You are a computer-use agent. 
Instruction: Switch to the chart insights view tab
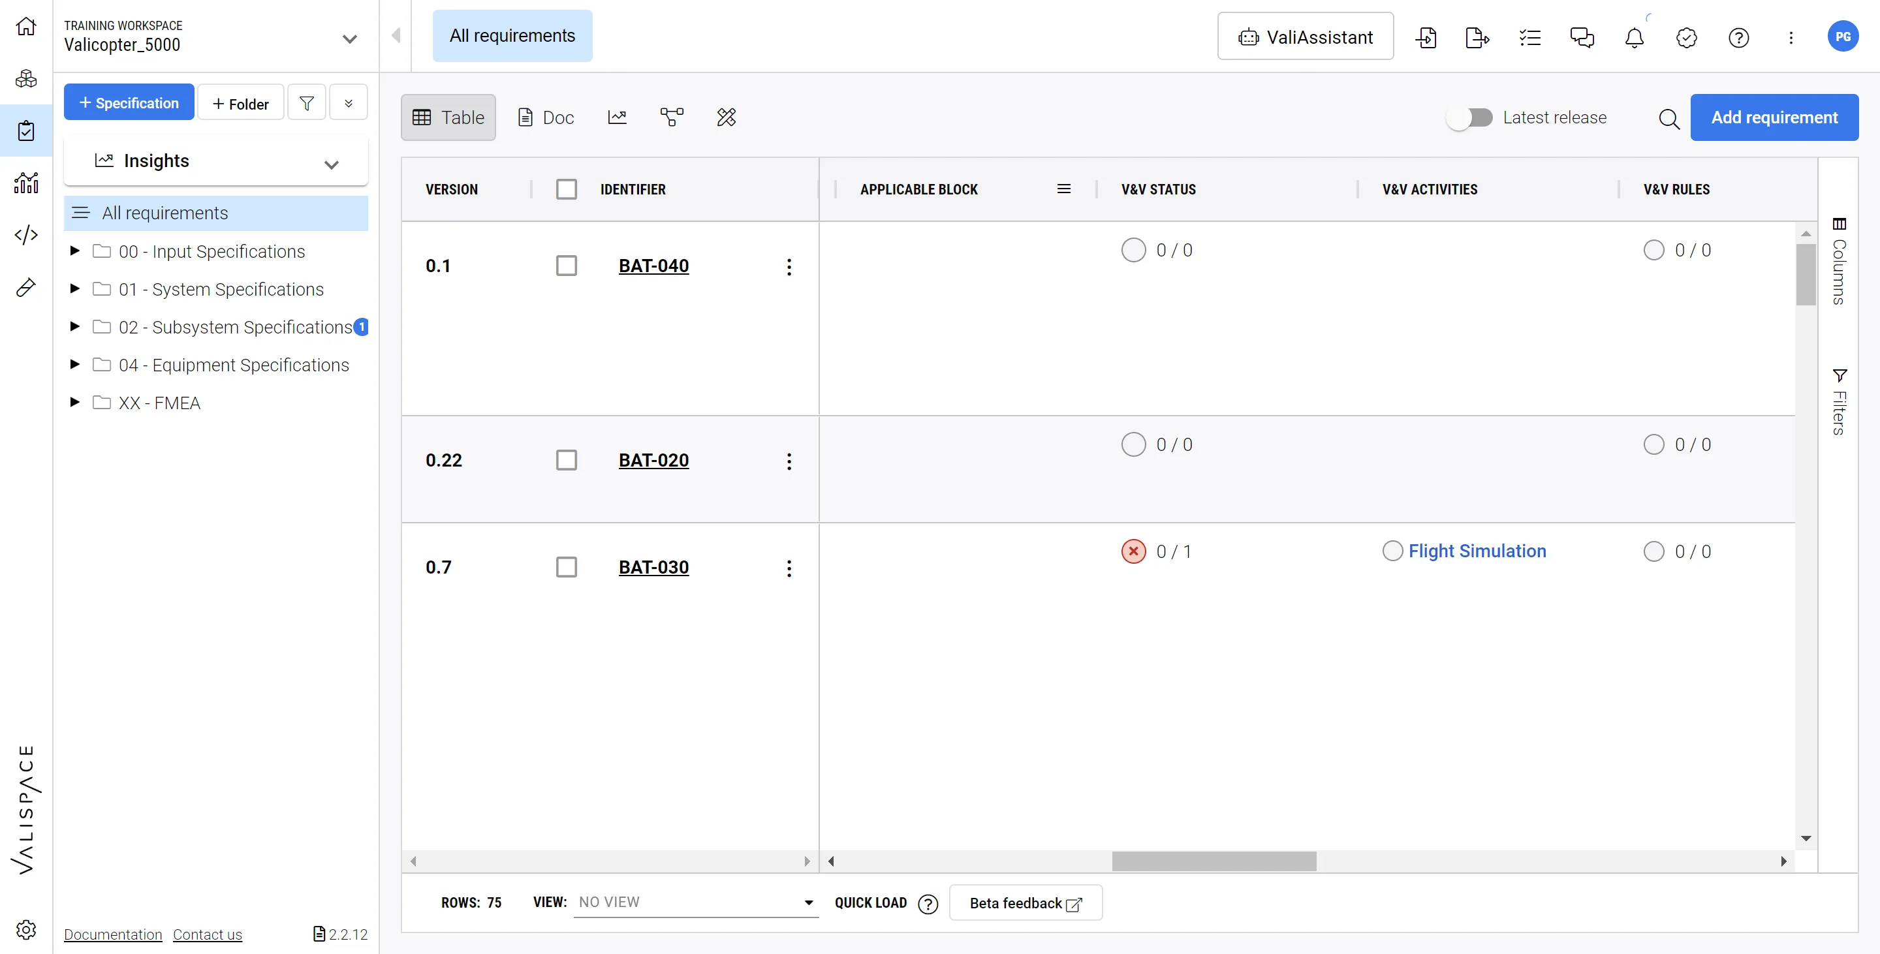(617, 117)
